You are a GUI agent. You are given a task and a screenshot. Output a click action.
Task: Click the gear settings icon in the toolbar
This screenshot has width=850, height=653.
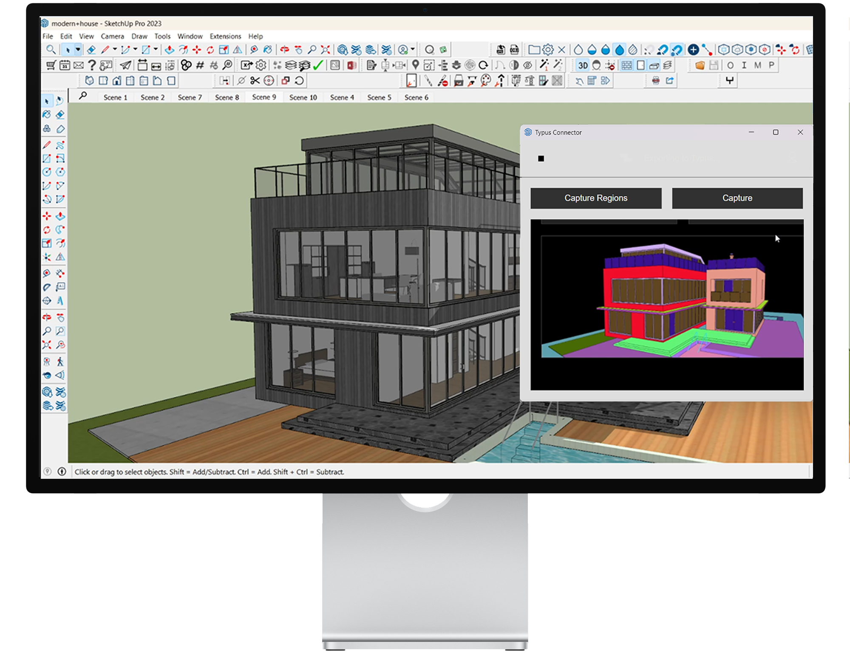[261, 65]
